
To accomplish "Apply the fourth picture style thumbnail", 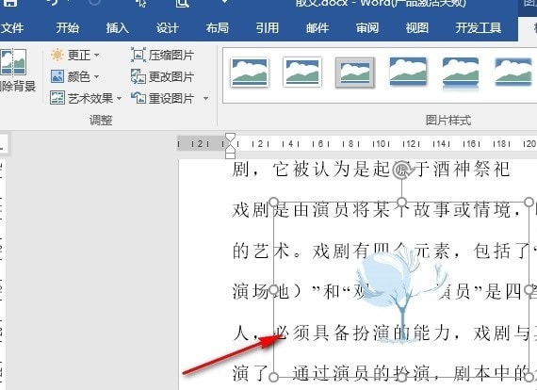I will point(408,72).
